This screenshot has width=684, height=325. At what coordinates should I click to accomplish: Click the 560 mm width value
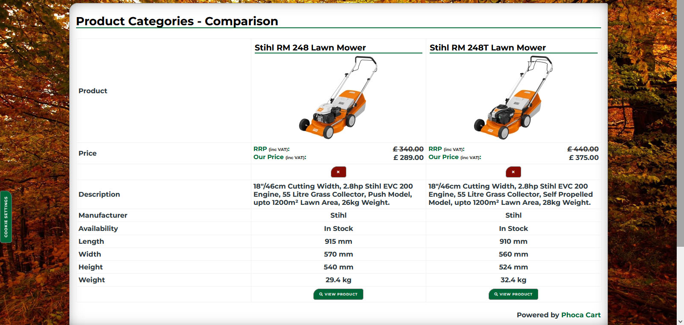(513, 254)
